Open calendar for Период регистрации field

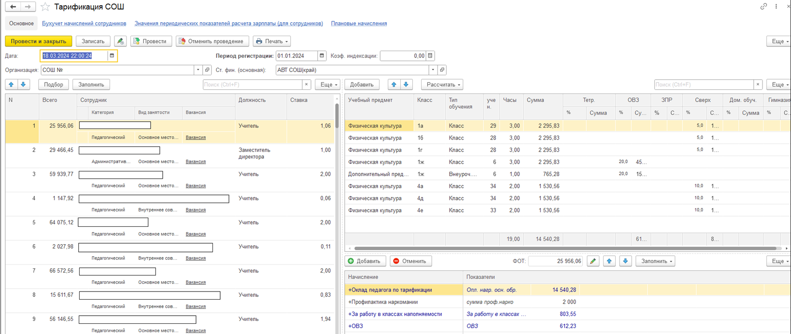(322, 56)
